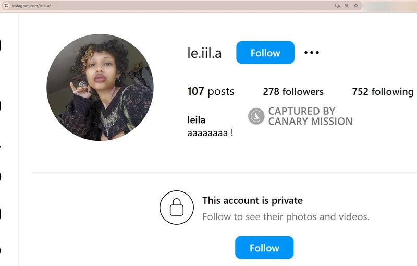Click the This account is private heading
The image size is (417, 266).
(x=252, y=200)
